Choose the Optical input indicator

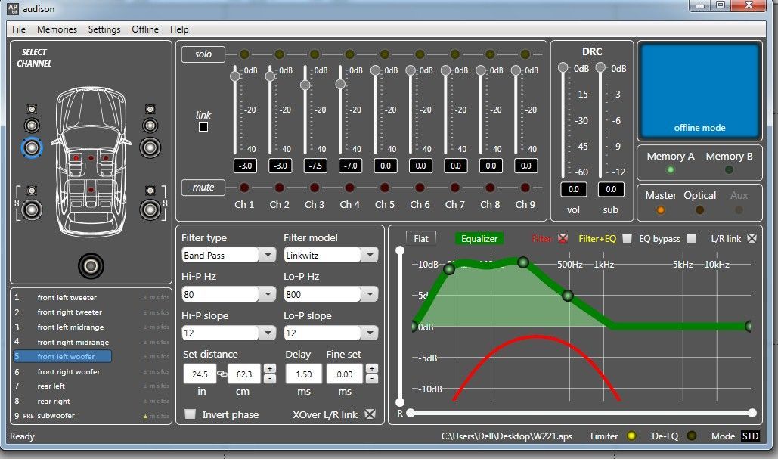699,209
